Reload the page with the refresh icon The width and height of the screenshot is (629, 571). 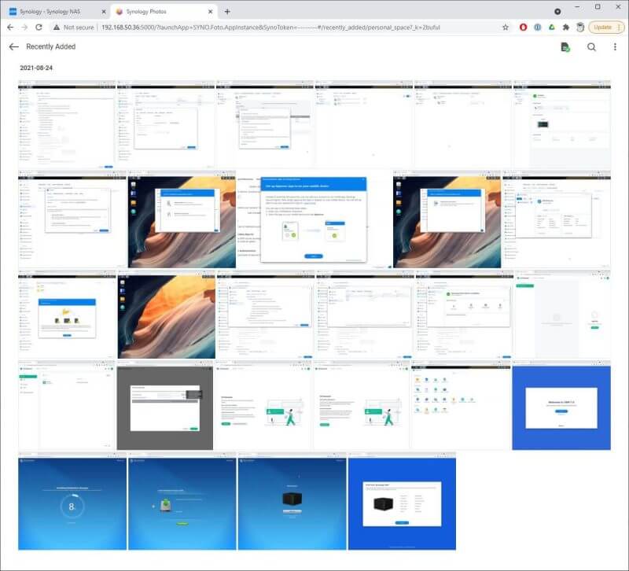(x=39, y=27)
